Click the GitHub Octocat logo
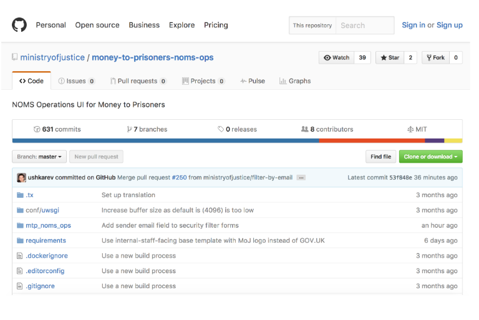Image resolution: width=479 pixels, height=320 pixels. point(19,25)
